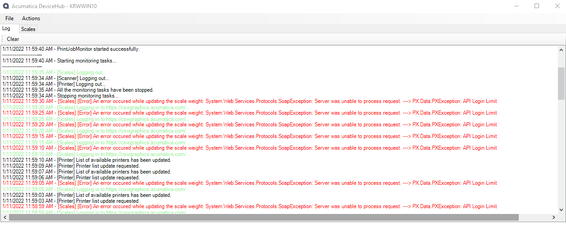Select the 11:59:15 AM Scales error line

[250, 137]
